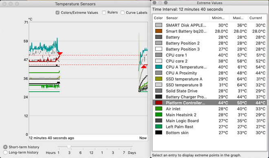
Task: Click white swatch for Battery Position 3
Action: (159, 49)
